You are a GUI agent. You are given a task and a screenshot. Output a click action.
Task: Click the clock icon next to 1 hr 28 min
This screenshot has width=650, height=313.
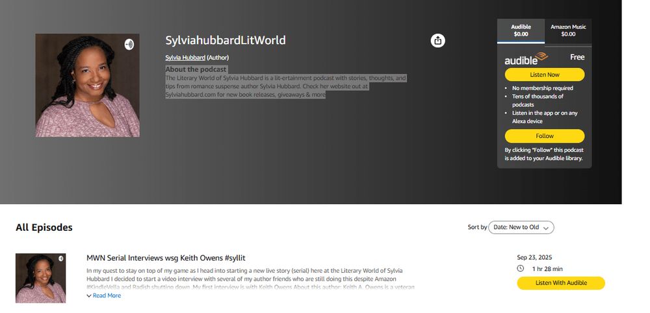pyautogui.click(x=521, y=268)
